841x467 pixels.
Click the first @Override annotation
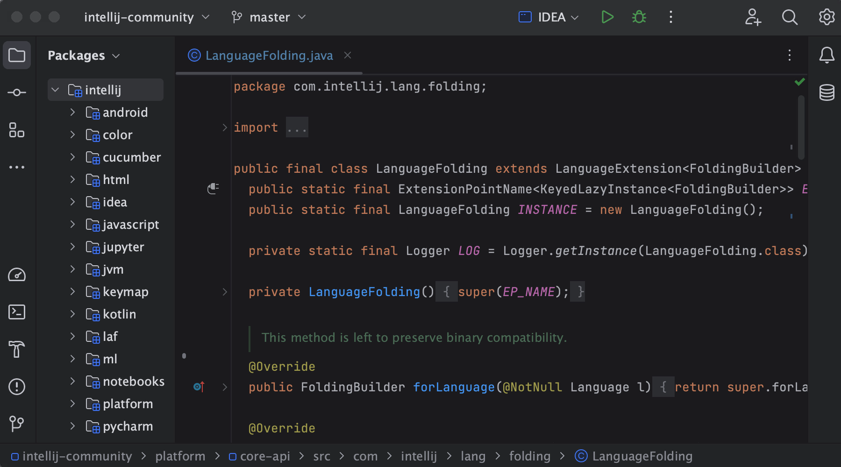click(282, 367)
